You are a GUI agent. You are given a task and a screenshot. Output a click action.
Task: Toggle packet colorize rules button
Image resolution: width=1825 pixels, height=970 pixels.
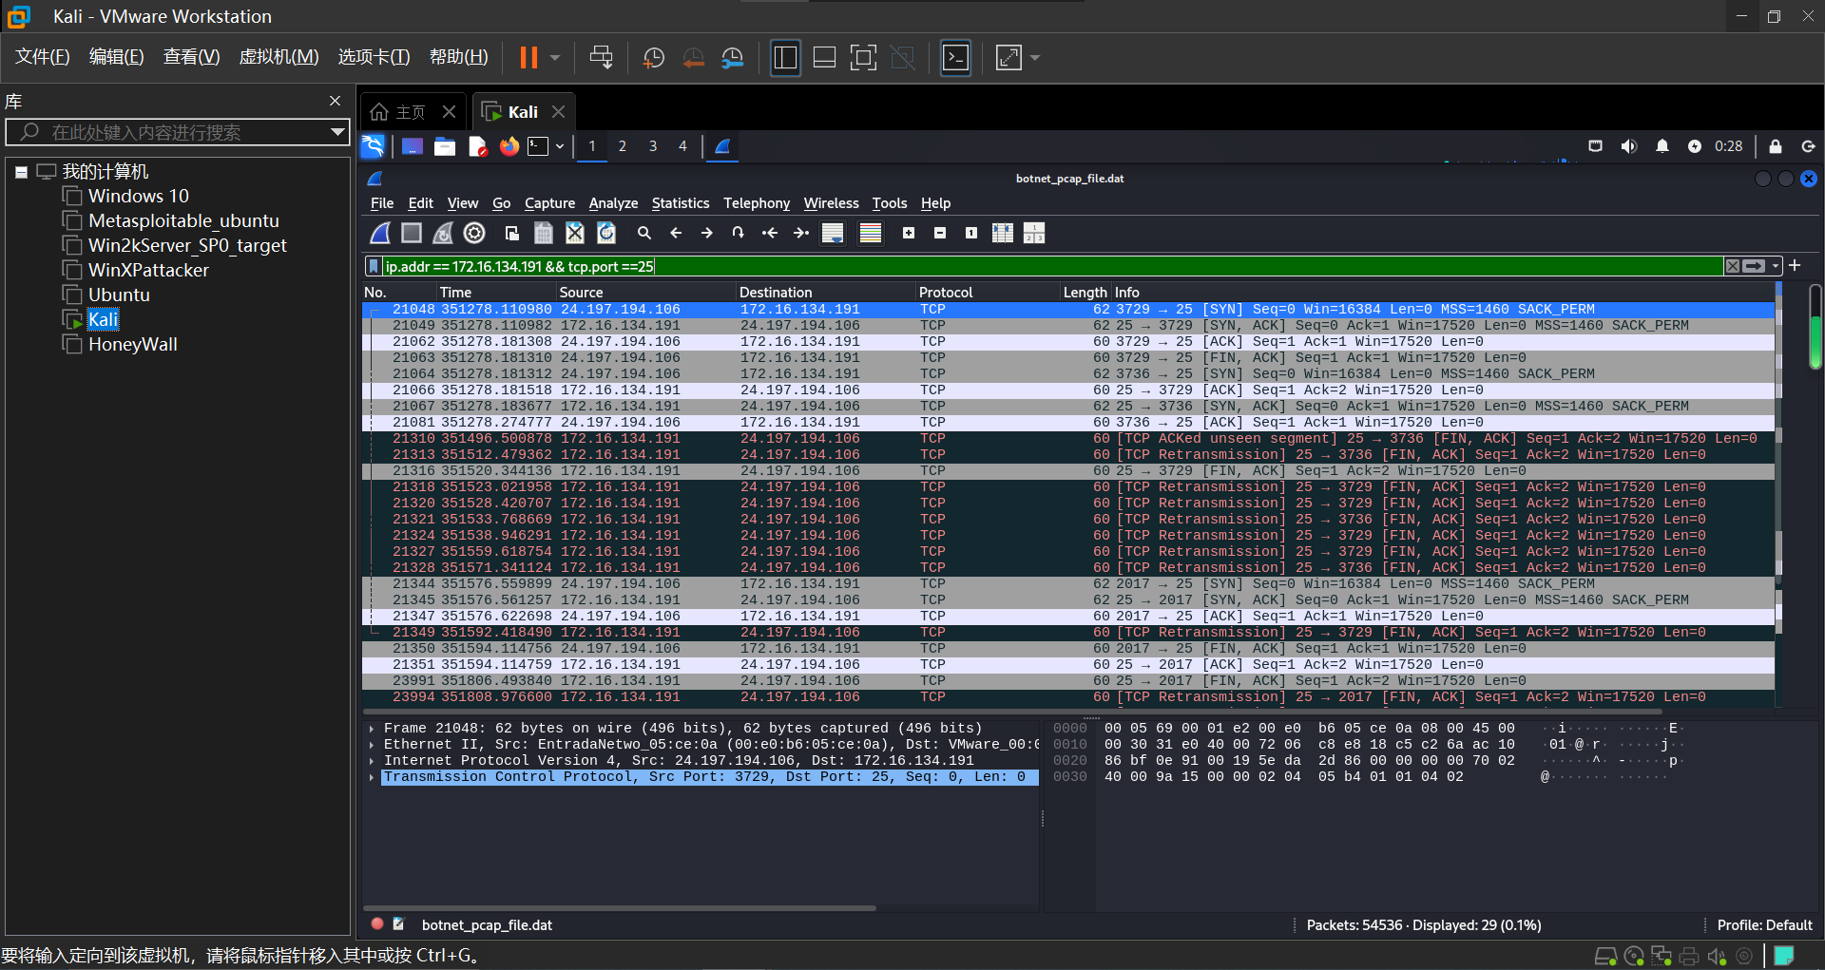[871, 233]
